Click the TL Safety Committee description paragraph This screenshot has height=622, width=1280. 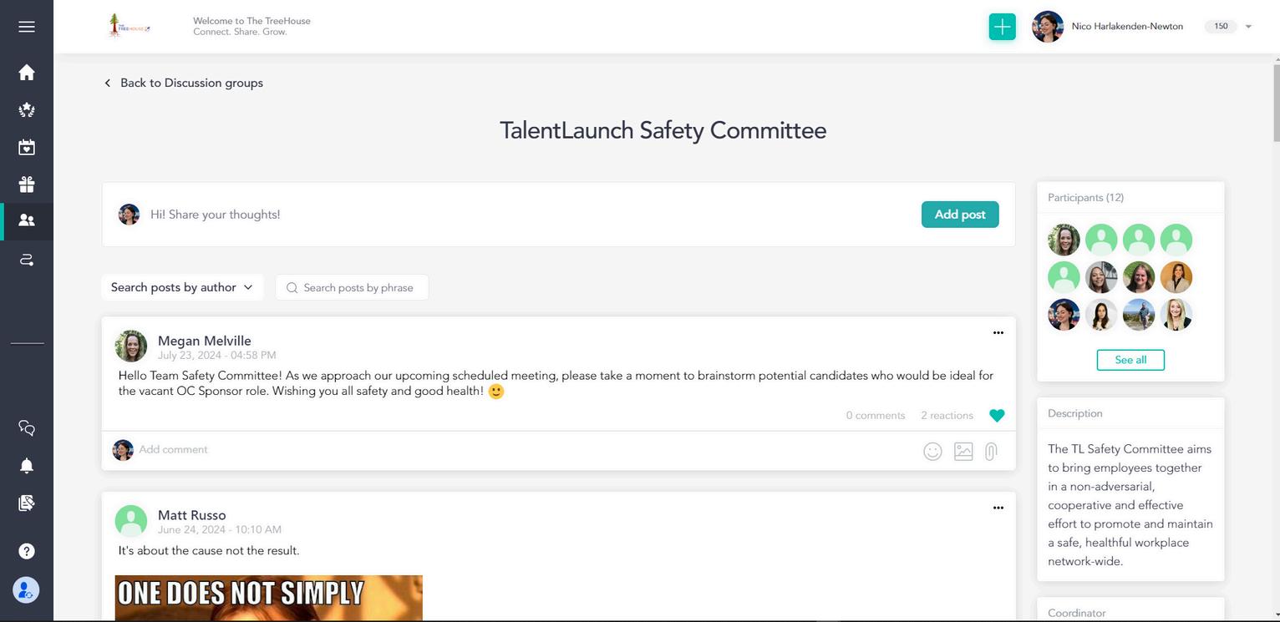pyautogui.click(x=1130, y=505)
